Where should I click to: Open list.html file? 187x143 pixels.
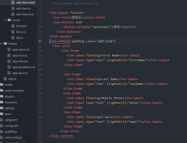click(21, 26)
